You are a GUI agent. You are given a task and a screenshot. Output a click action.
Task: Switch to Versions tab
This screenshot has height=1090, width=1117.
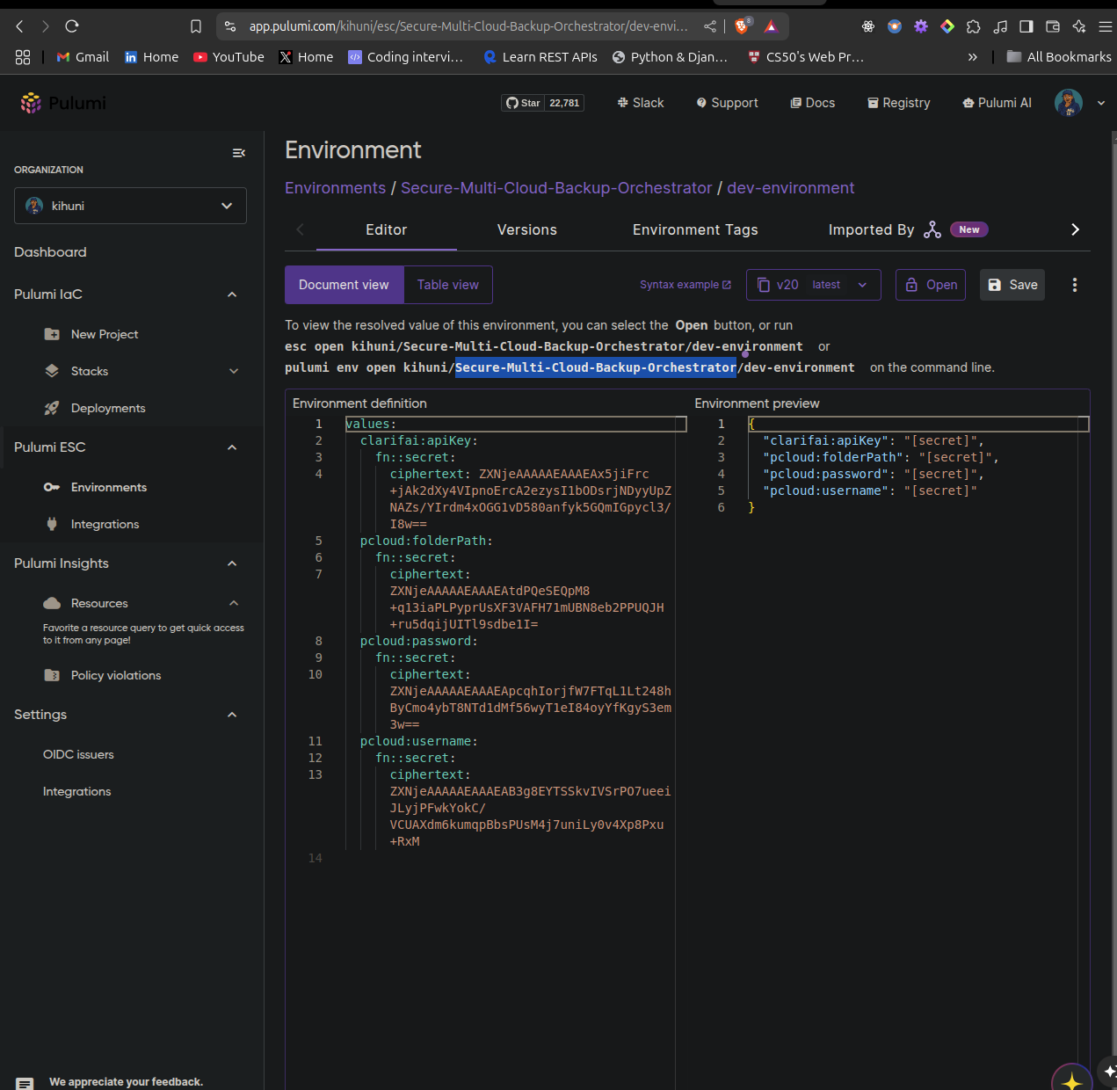pyautogui.click(x=527, y=229)
